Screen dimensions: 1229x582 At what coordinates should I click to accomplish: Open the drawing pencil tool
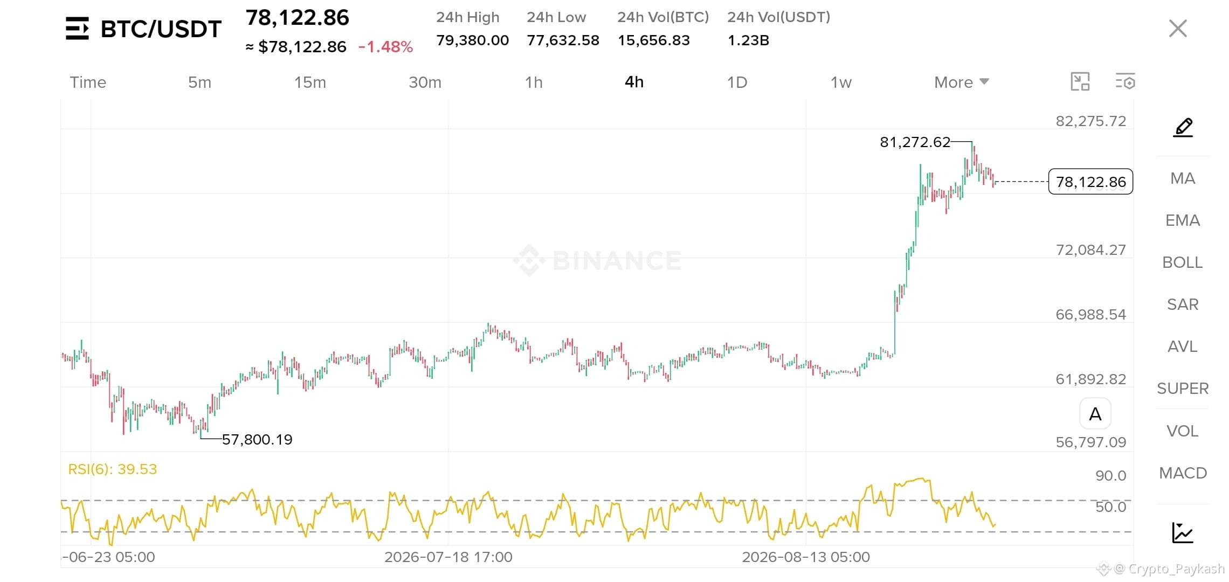click(x=1183, y=128)
